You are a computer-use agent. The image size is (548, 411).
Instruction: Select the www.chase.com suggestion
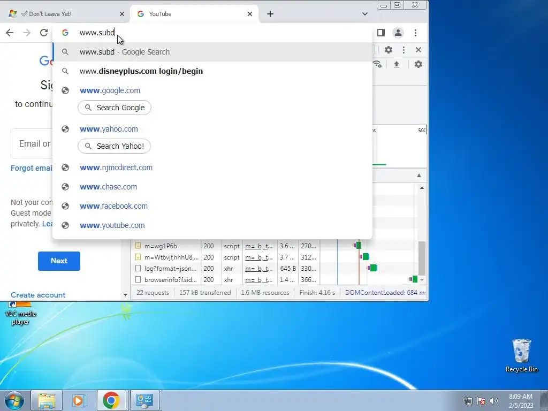point(212,187)
